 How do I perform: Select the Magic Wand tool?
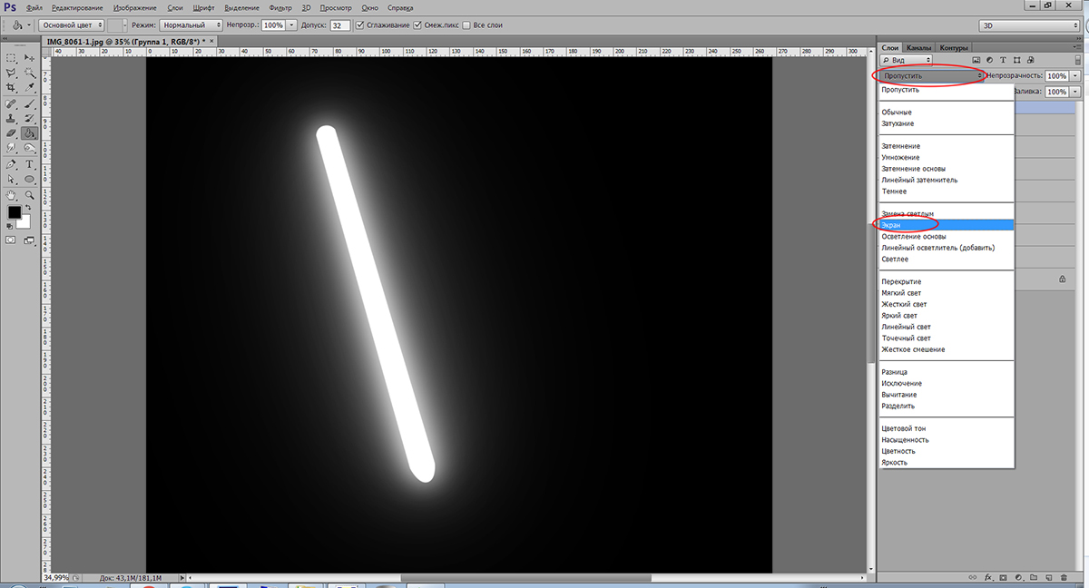coord(30,73)
